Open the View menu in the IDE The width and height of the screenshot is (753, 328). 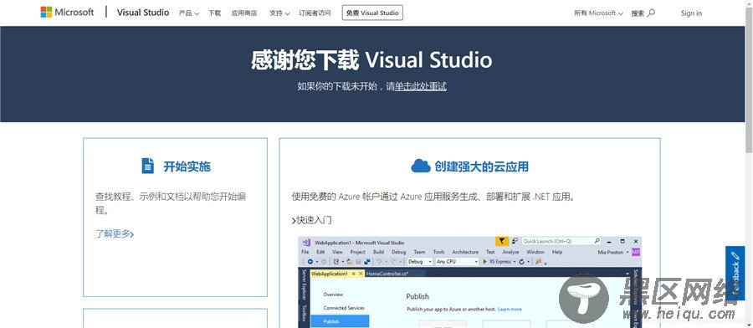(338, 252)
